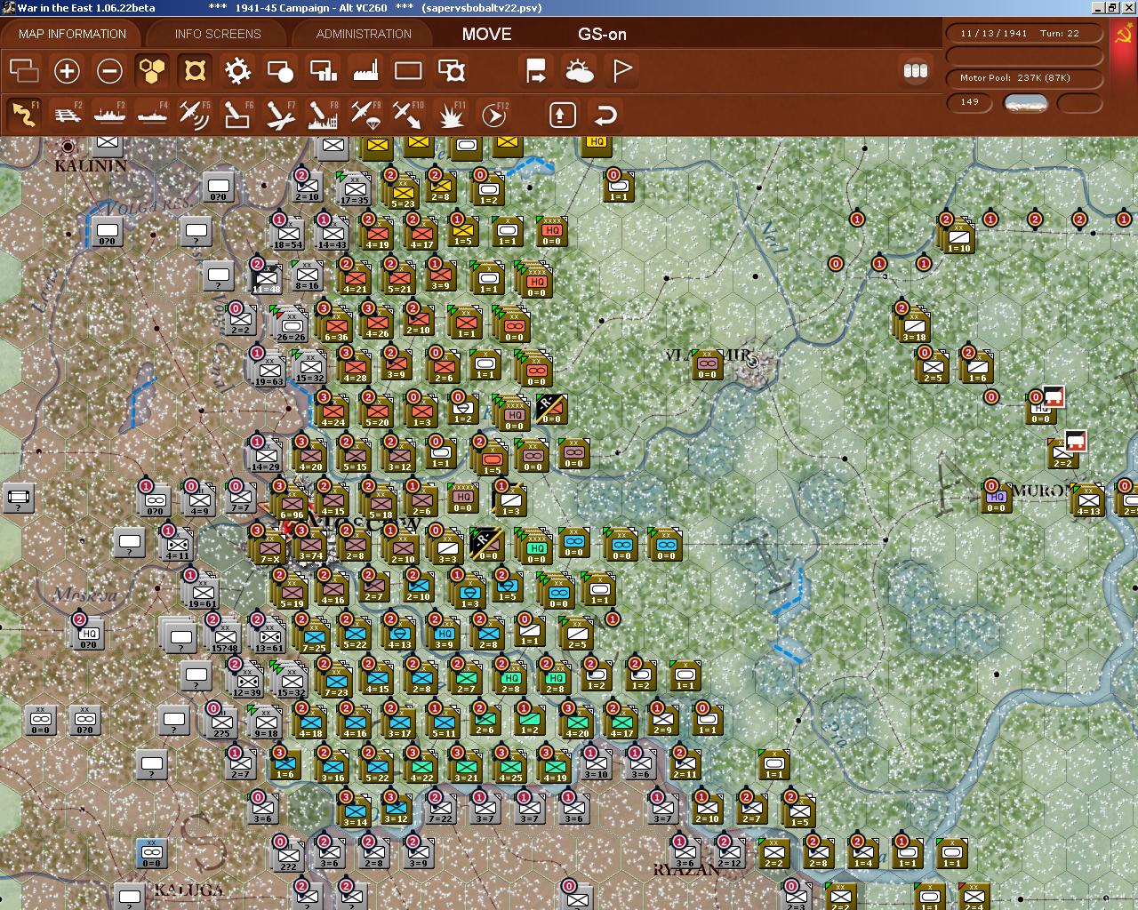Select the 3=18 unit counter east of Vladimir

pos(914,324)
